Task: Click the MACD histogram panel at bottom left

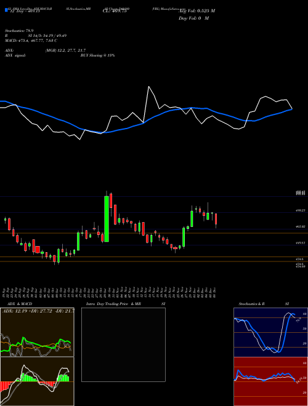Action: pyautogui.click(x=37, y=381)
